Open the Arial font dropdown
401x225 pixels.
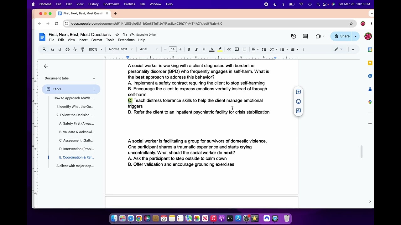point(149,49)
